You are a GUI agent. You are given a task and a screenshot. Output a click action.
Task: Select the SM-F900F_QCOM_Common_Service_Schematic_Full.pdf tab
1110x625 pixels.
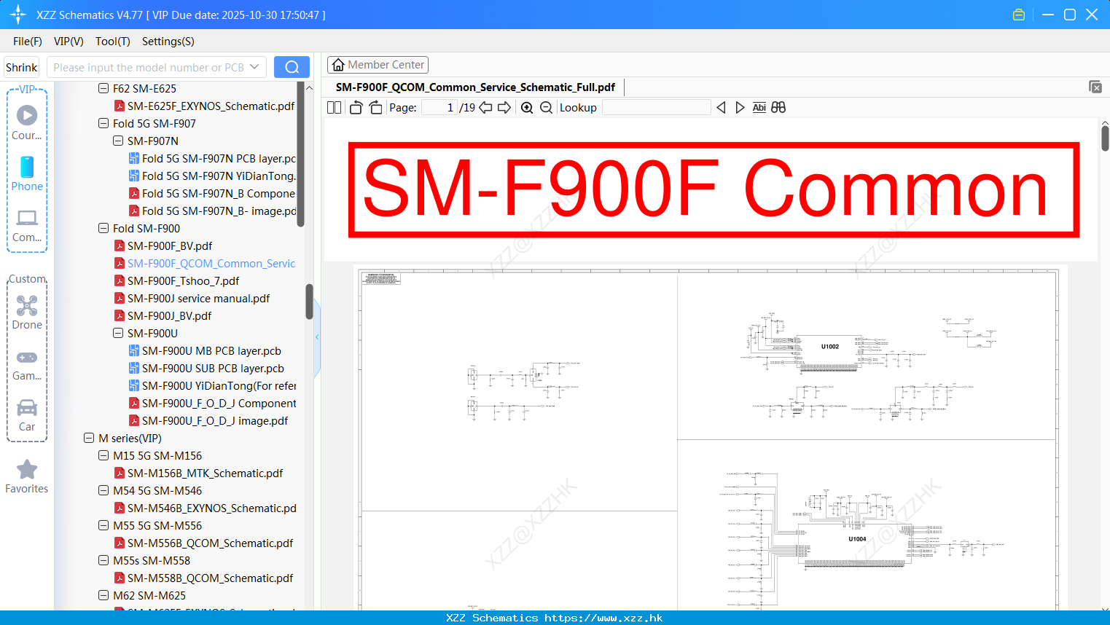pyautogui.click(x=475, y=87)
